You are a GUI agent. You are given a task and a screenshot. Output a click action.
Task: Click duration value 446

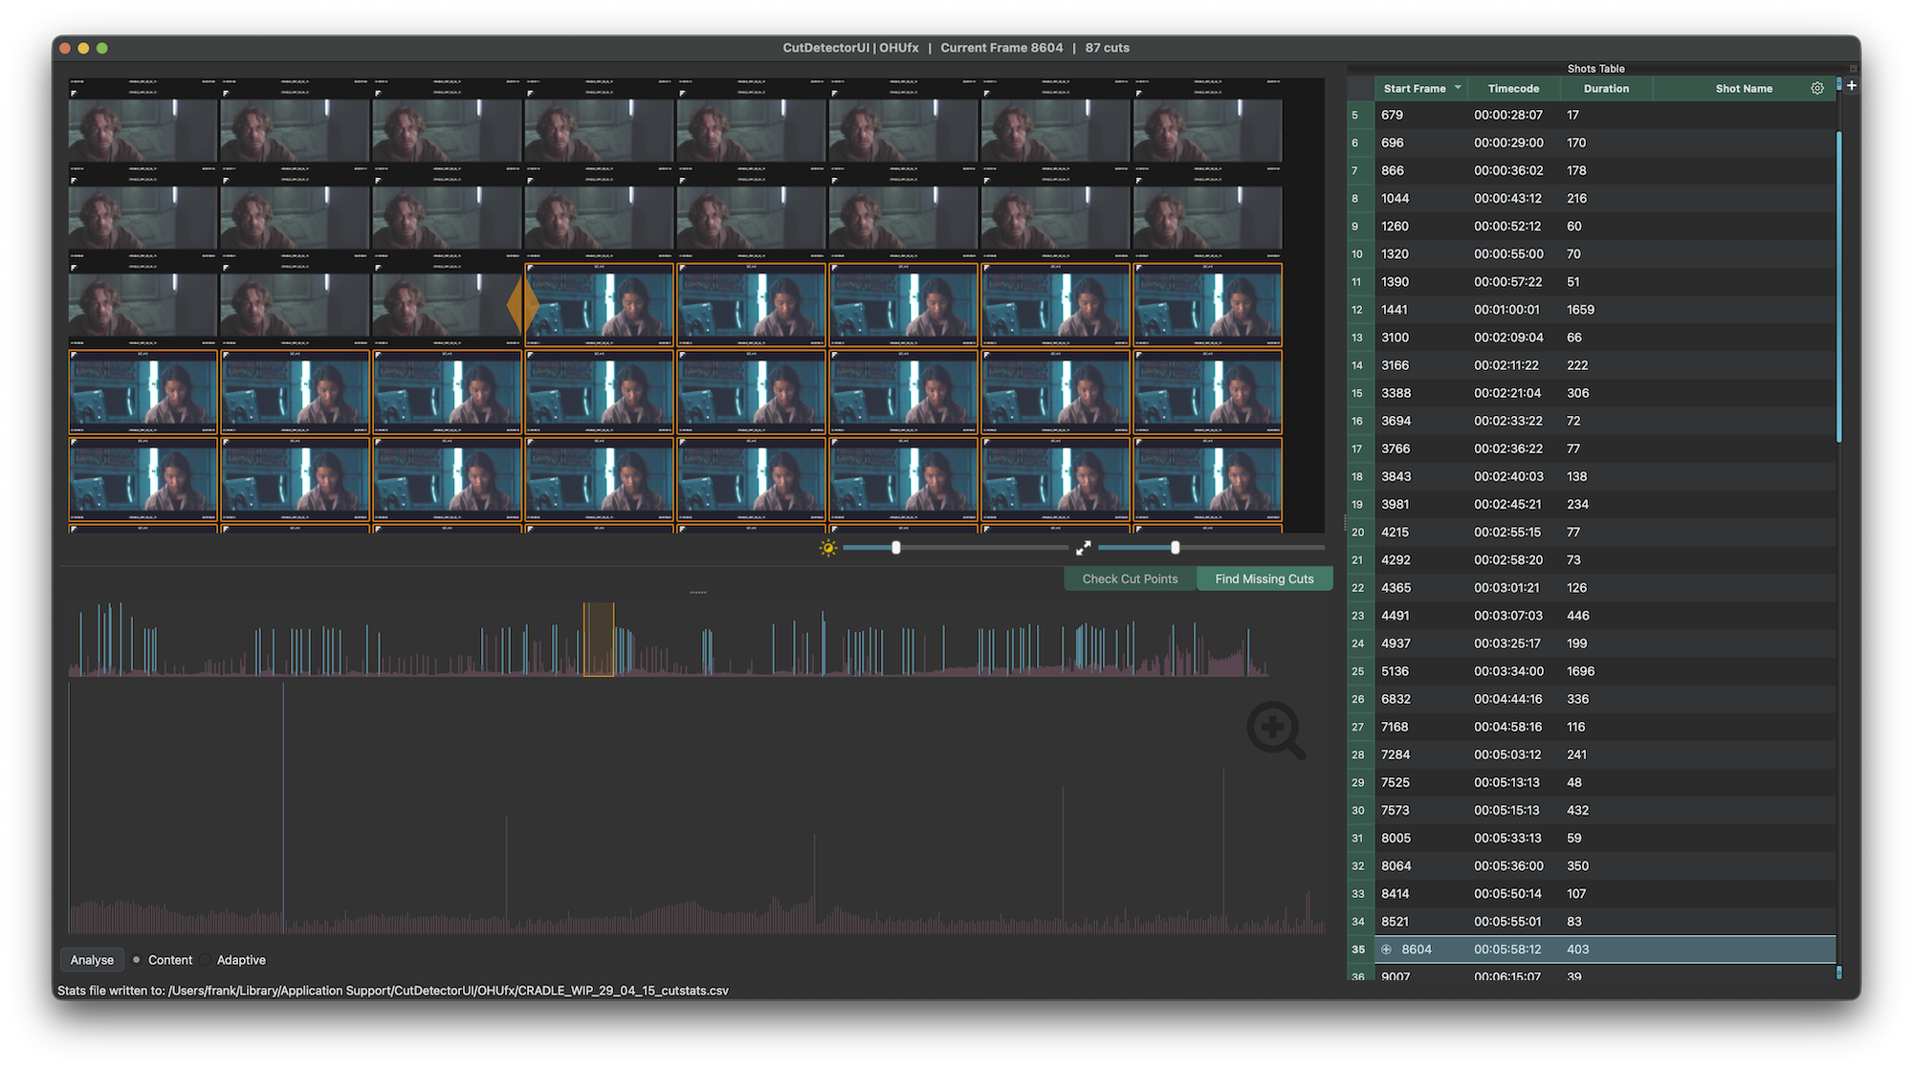pyautogui.click(x=1577, y=616)
